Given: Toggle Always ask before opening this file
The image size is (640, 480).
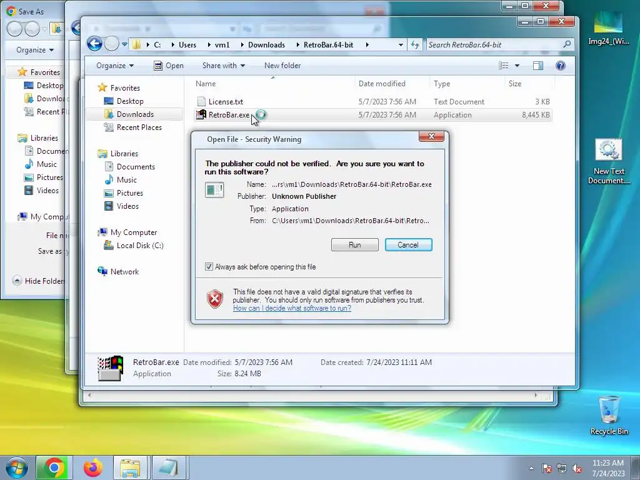Looking at the screenshot, I should pyautogui.click(x=209, y=267).
